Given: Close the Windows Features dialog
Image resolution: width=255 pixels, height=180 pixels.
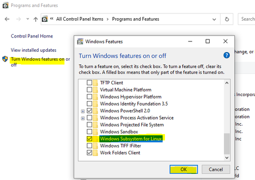Looking at the screenshot, I should point(225,41).
